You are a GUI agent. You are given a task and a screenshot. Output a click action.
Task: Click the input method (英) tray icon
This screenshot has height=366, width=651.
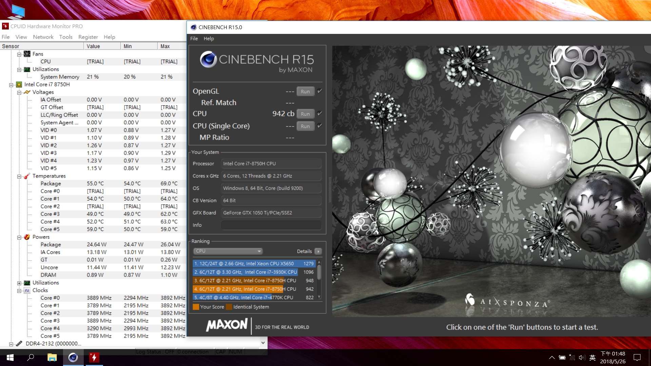tap(592, 358)
